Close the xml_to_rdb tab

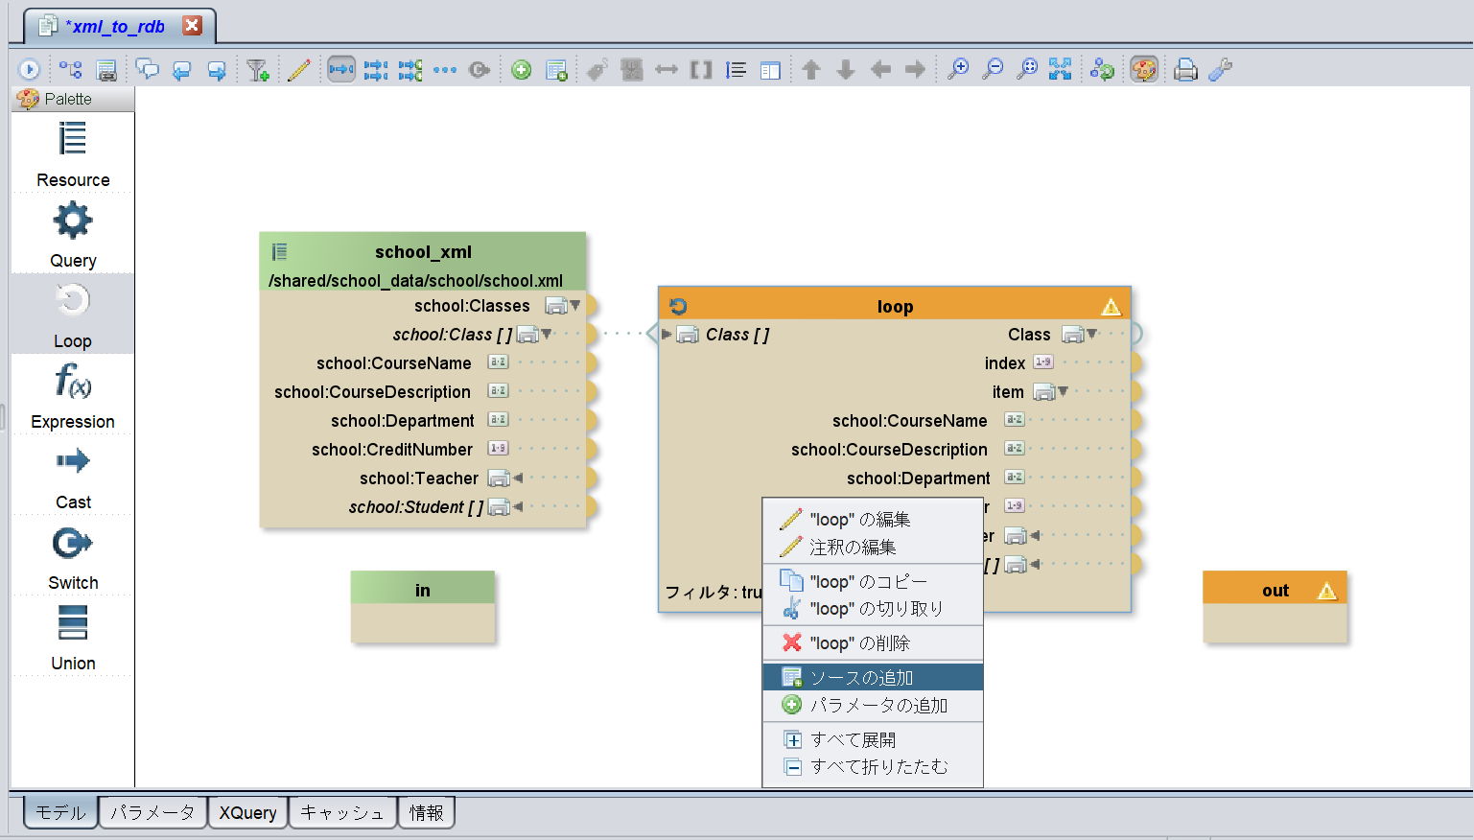(192, 26)
